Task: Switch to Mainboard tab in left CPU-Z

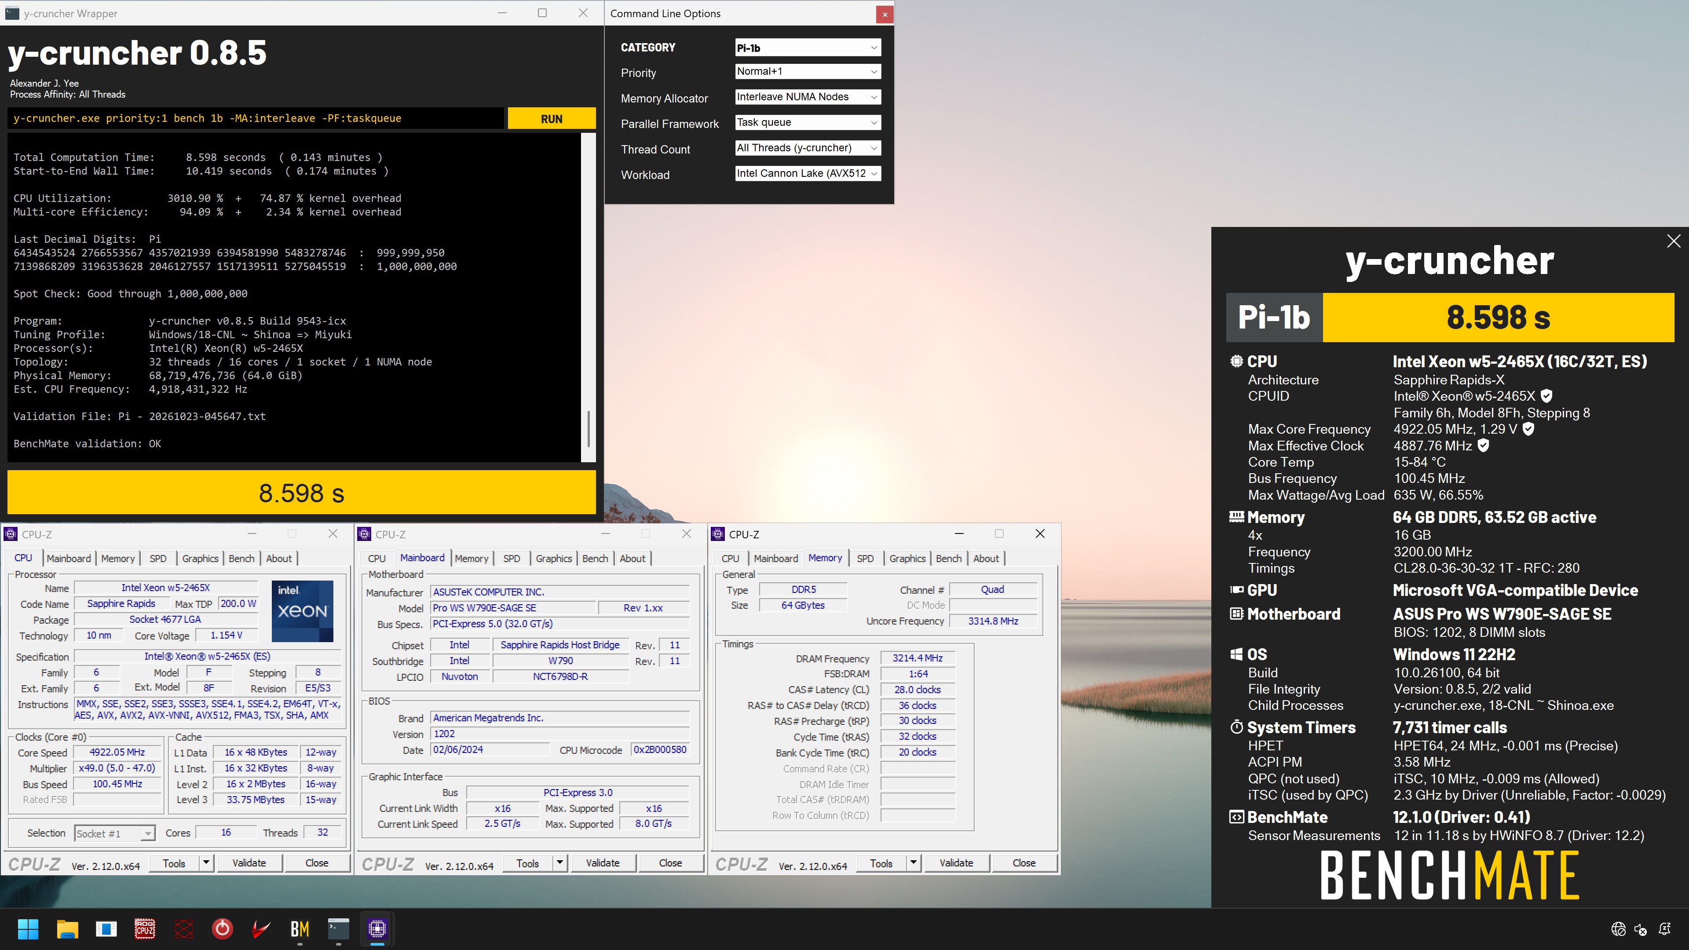Action: (x=69, y=558)
